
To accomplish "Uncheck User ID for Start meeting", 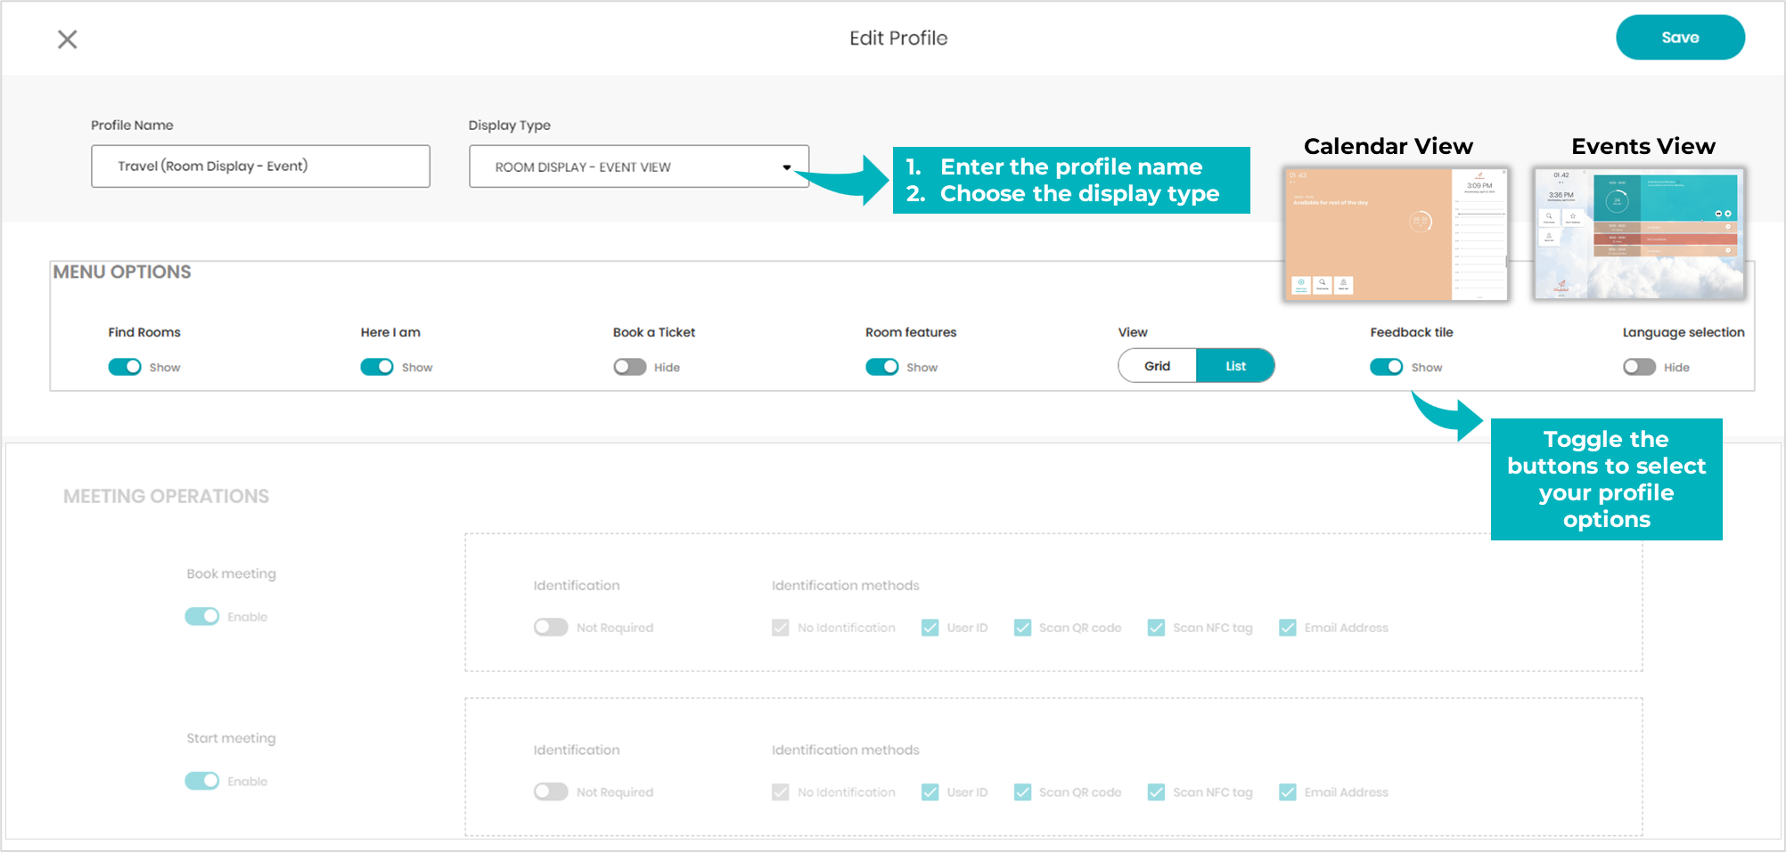I will [x=930, y=792].
